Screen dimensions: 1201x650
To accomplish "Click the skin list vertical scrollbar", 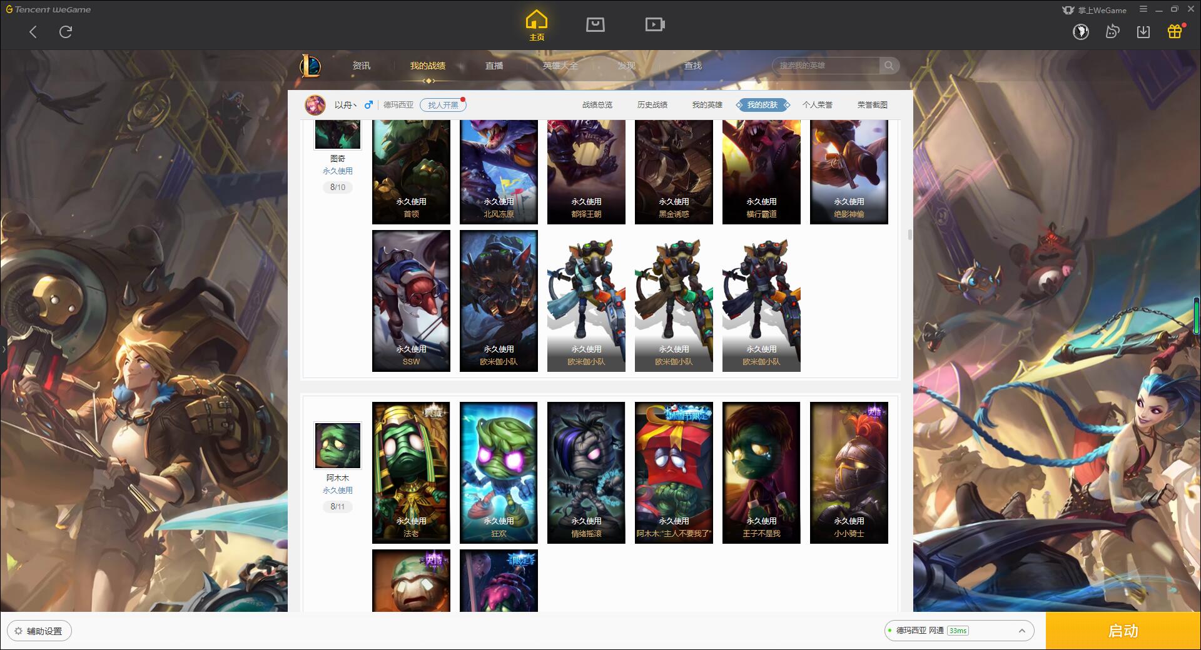I will 910,235.
